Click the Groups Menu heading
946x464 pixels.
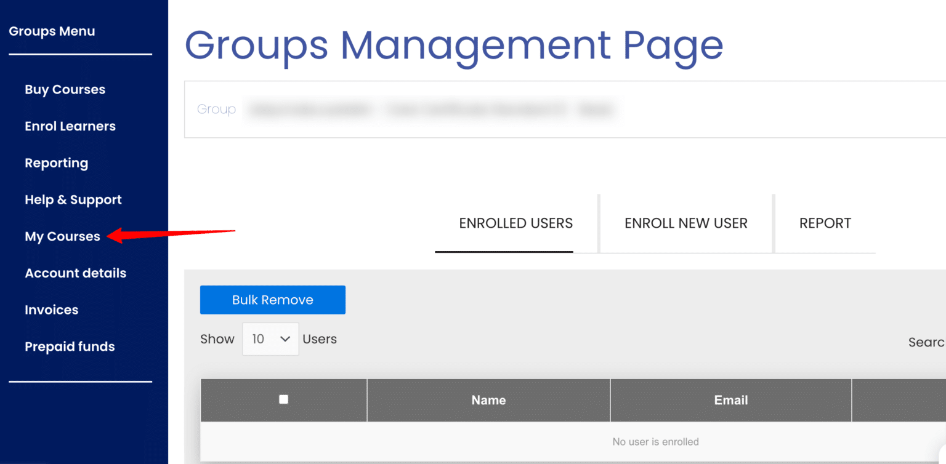click(x=52, y=31)
